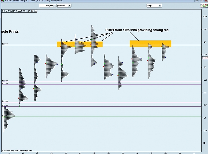The image size is (208, 154).
Task: Maximize the EURUSD chart window
Action: (x=202, y=1)
